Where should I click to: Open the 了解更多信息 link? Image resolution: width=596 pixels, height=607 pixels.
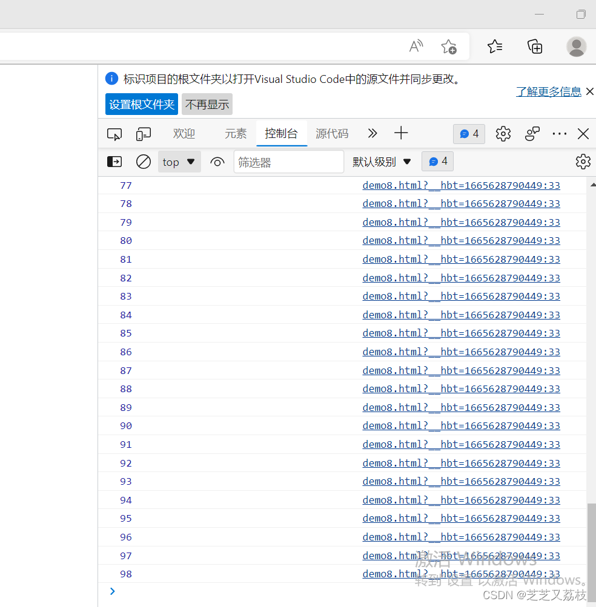pyautogui.click(x=548, y=92)
